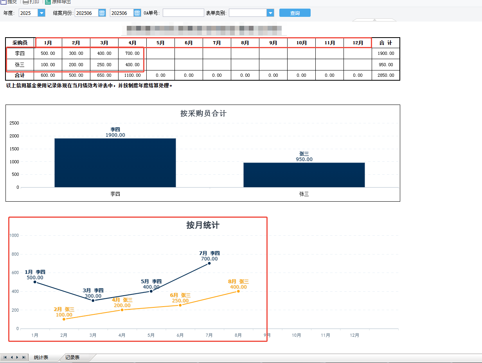Click the 表单类别 combo box field
This screenshot has height=363, width=482.
click(248, 13)
